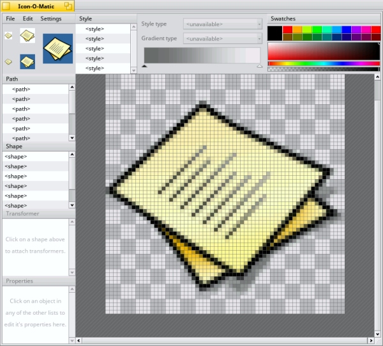
Task: Open the Settings menu
Action: tap(51, 19)
